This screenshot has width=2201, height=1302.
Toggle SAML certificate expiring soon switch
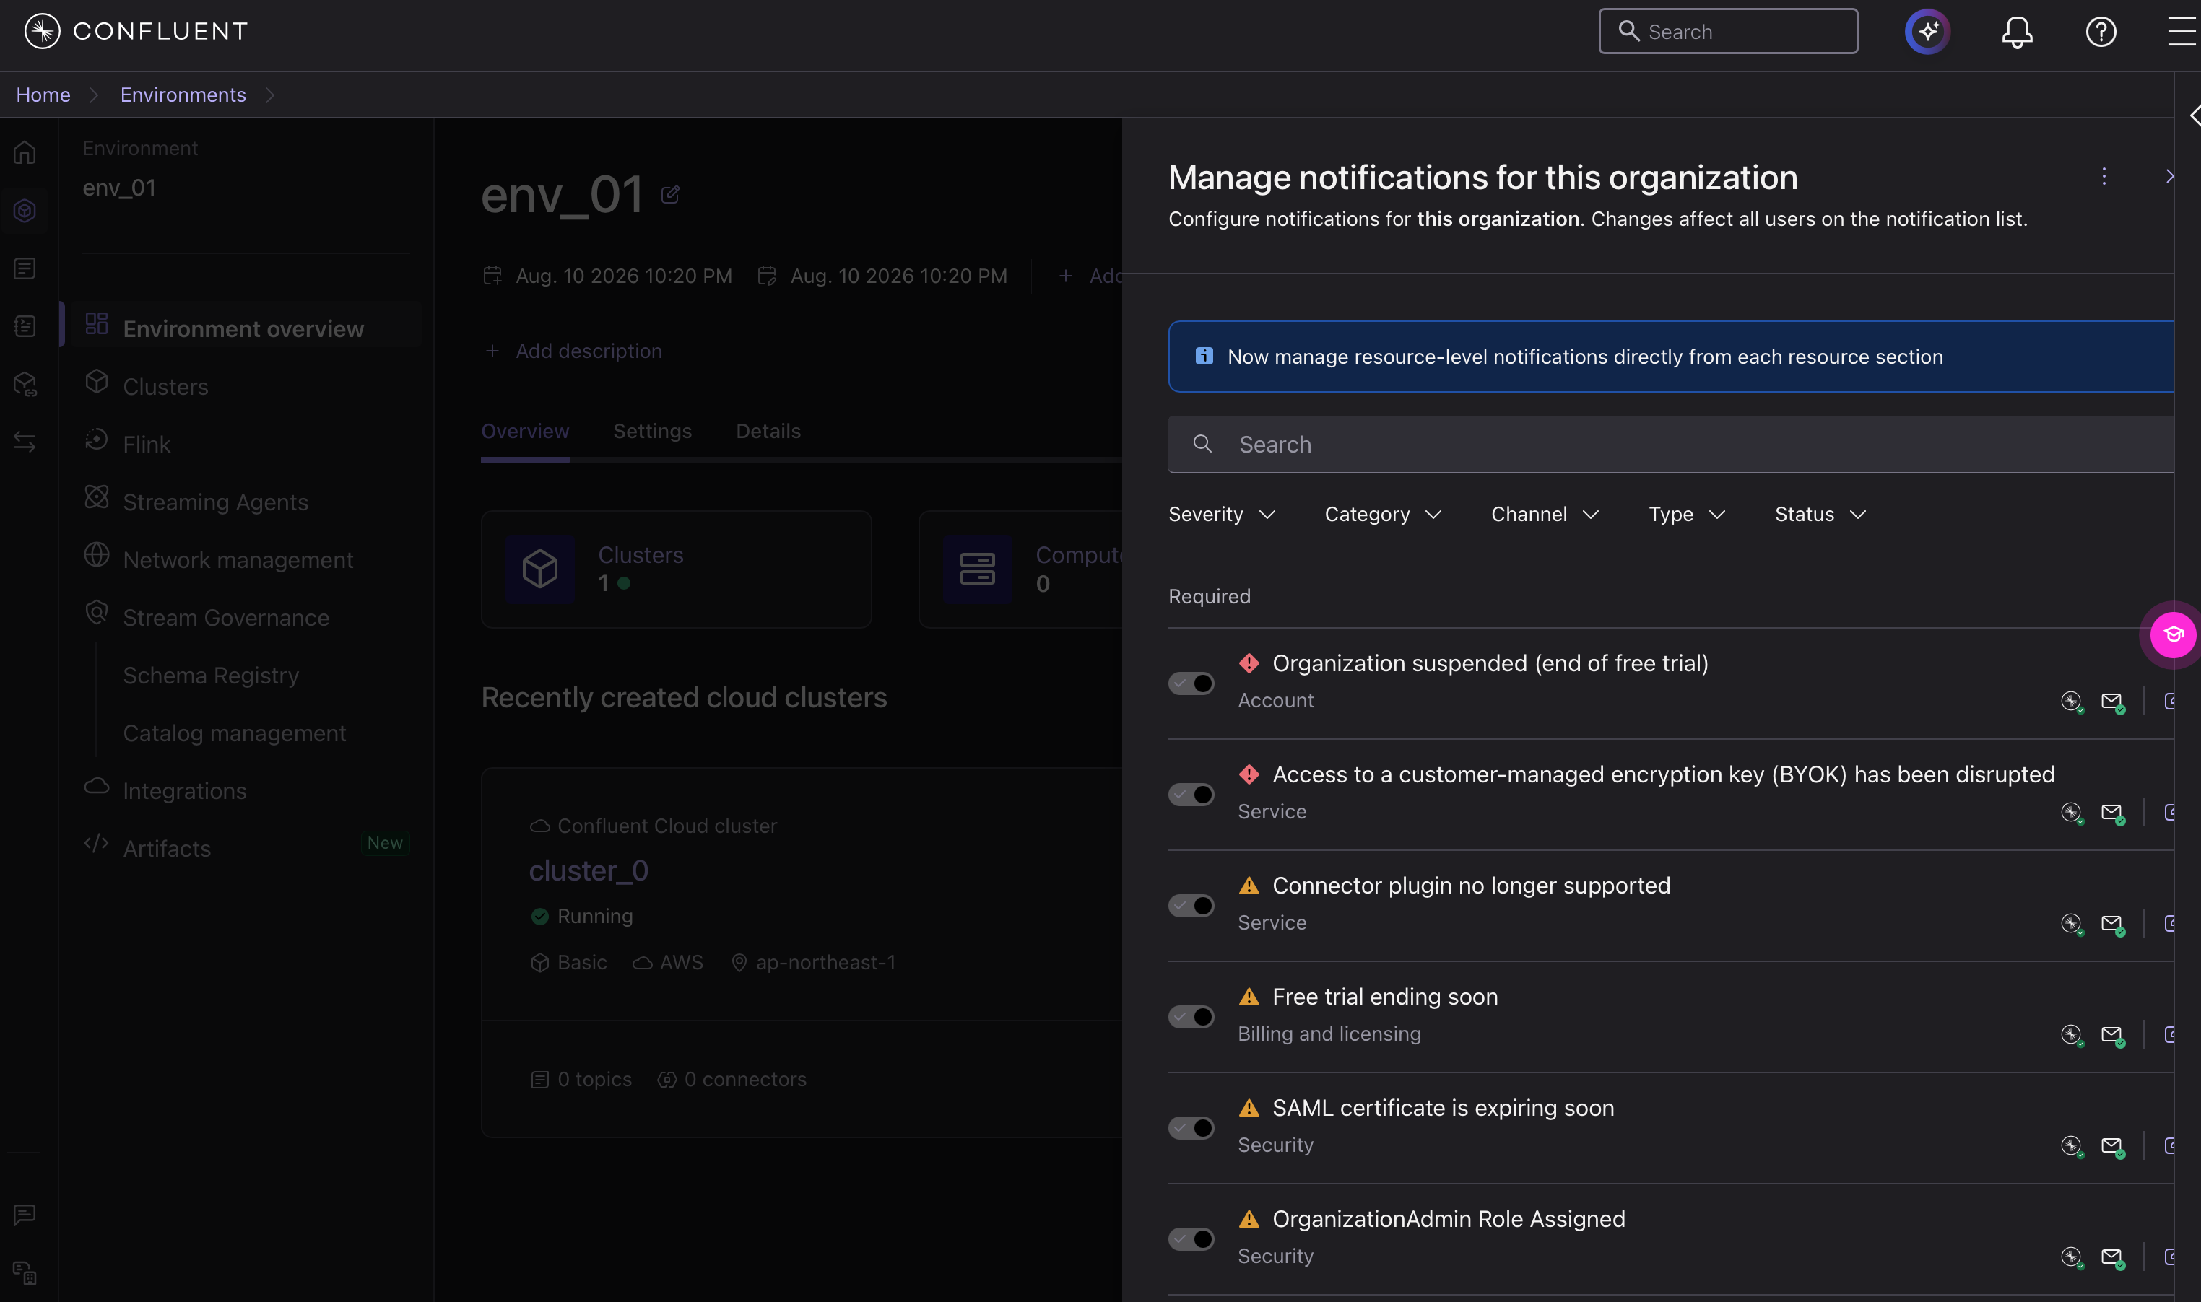click(x=1191, y=1127)
